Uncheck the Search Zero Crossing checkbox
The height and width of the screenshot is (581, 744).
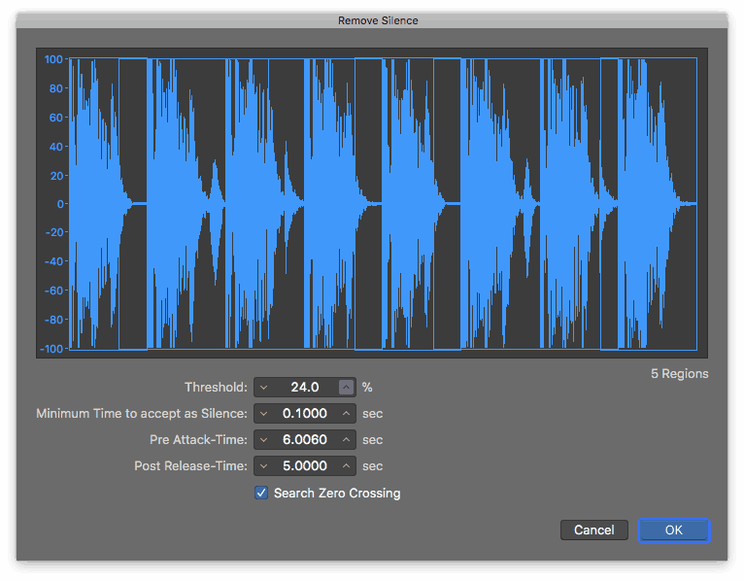(x=261, y=493)
